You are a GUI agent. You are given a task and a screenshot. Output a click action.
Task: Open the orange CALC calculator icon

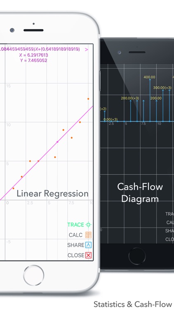88,235
